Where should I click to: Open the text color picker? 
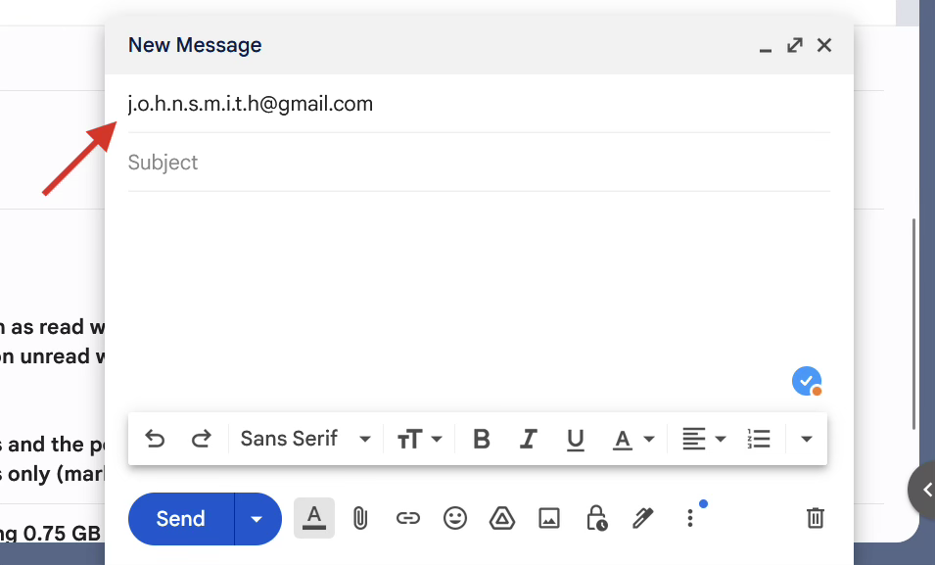tap(632, 439)
